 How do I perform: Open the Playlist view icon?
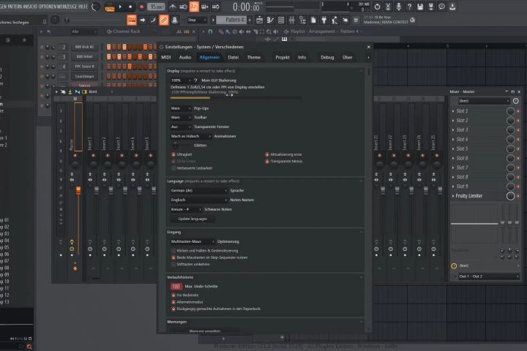[x=259, y=20]
